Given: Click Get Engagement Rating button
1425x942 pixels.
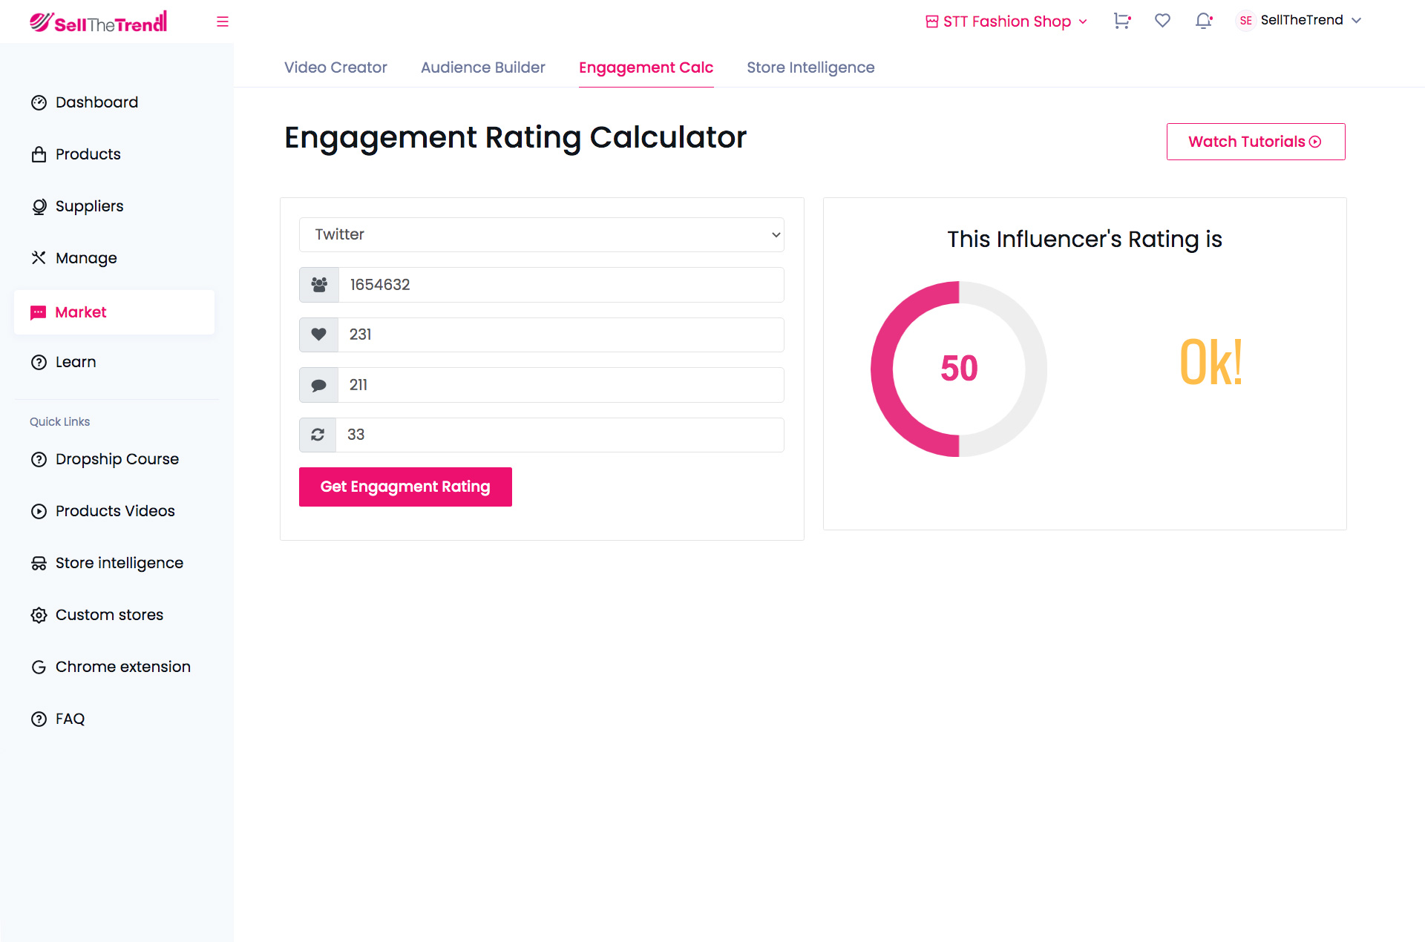Looking at the screenshot, I should click(405, 487).
